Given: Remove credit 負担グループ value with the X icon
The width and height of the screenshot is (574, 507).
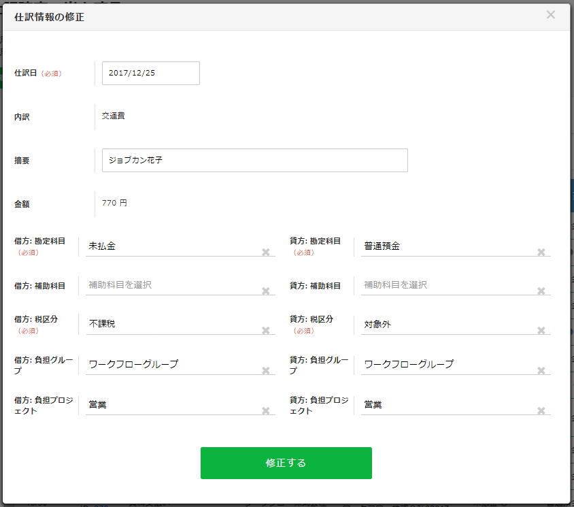Looking at the screenshot, I should pyautogui.click(x=541, y=371).
